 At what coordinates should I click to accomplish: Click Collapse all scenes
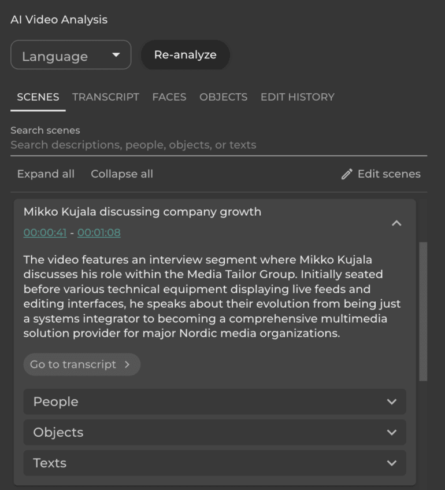pos(122,174)
